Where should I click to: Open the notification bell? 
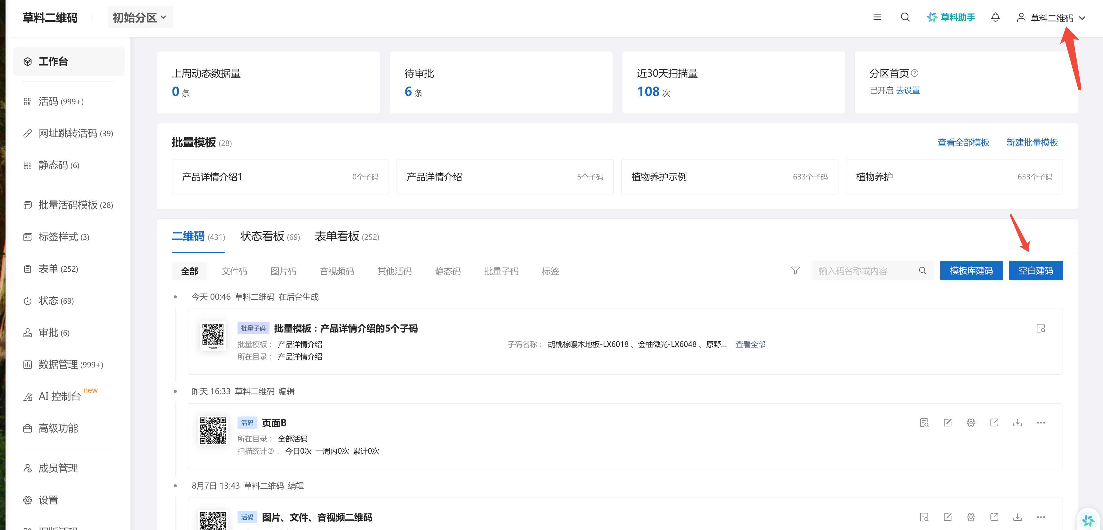coord(996,17)
